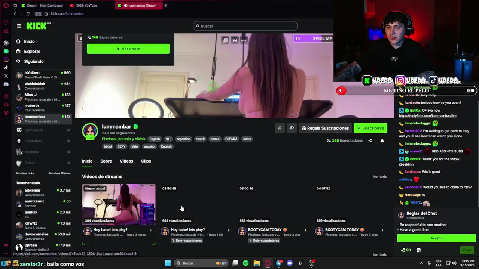Switch to the Sobre tab

pos(106,161)
